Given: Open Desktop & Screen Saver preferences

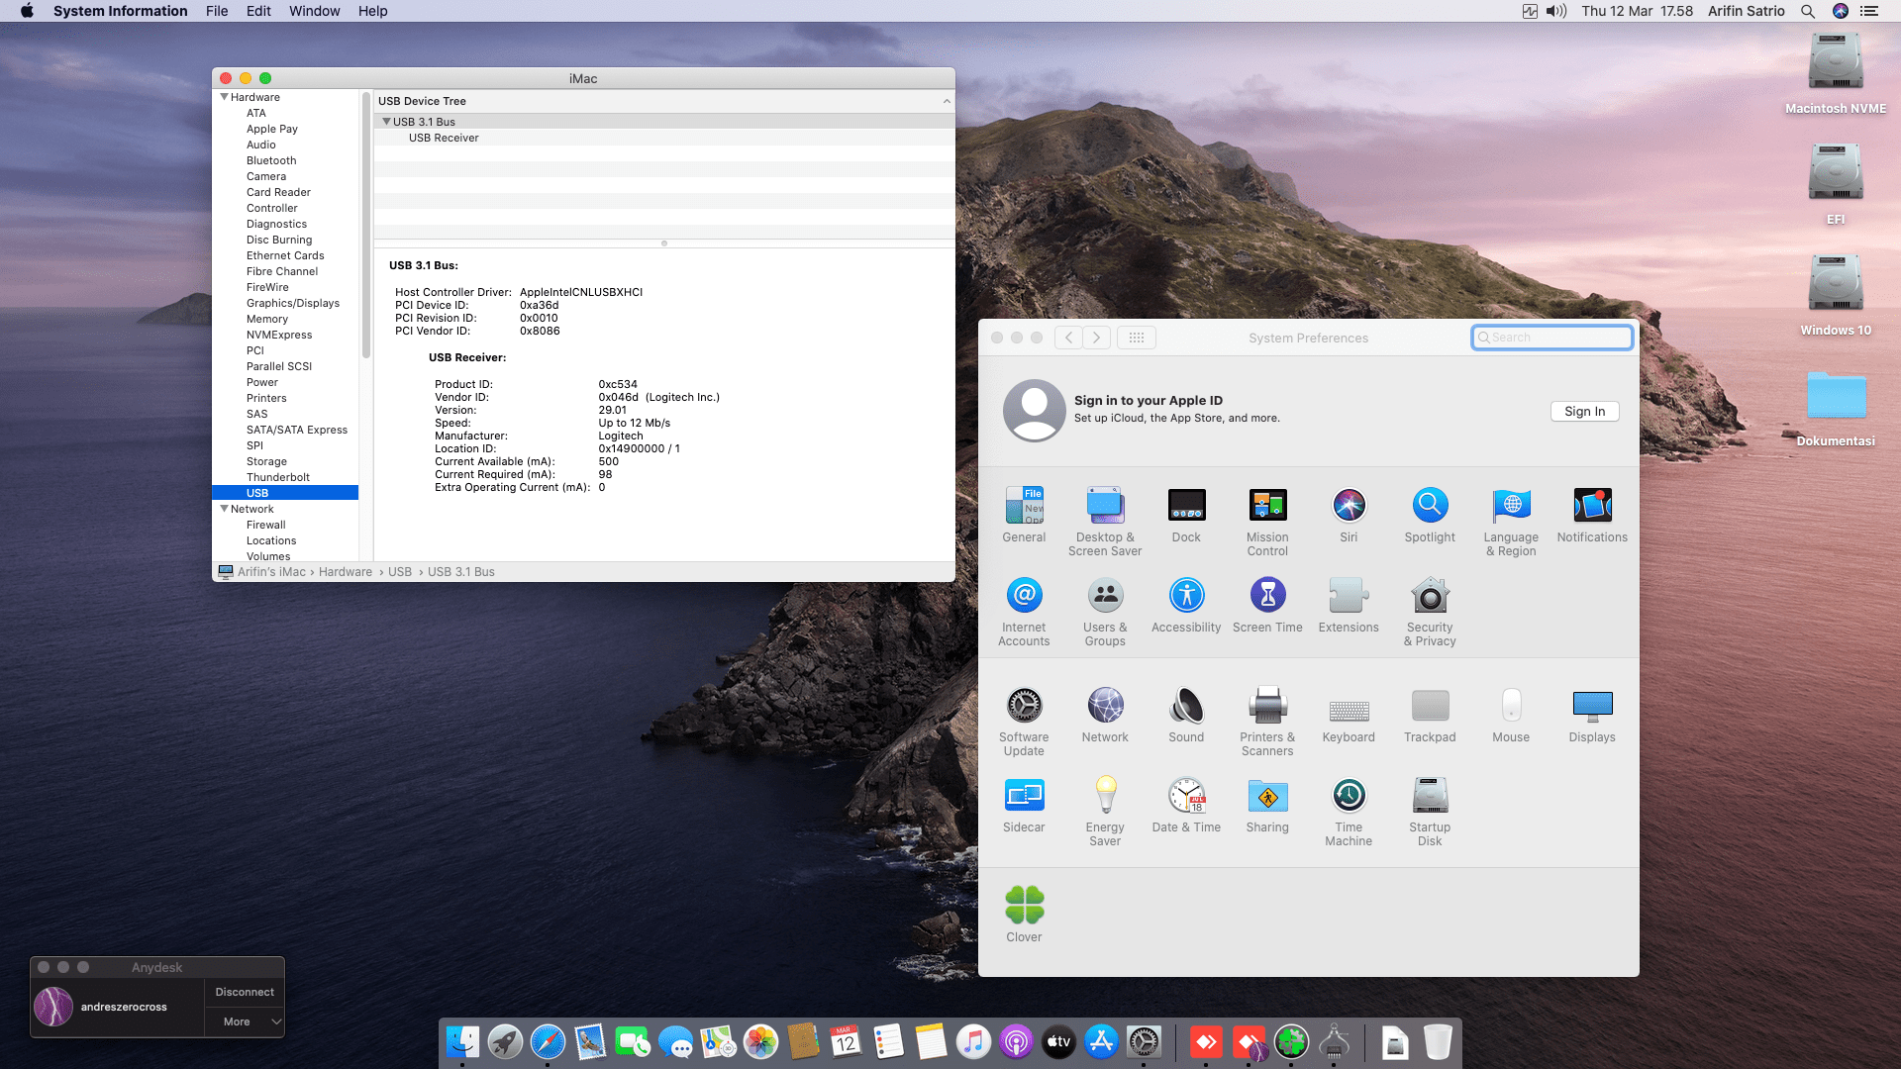Looking at the screenshot, I should [x=1105, y=522].
